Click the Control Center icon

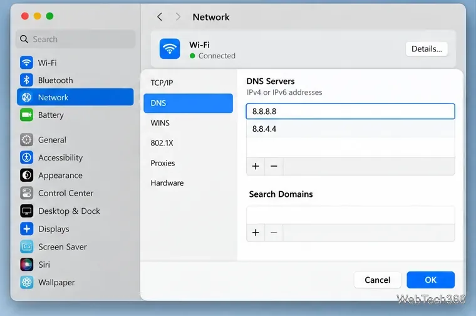26,193
